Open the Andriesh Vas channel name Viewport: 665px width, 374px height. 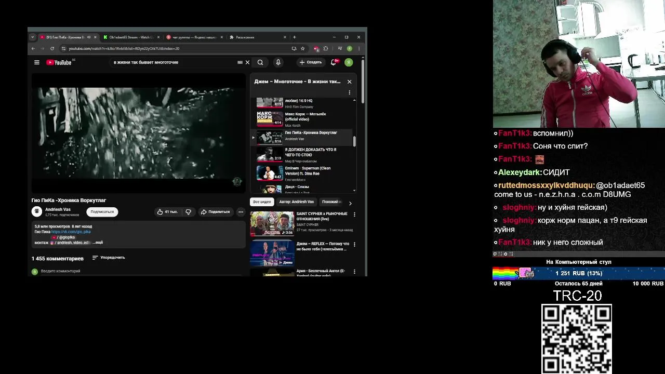tap(58, 209)
